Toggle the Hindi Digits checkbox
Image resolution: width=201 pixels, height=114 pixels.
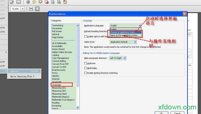pyautogui.click(x=86, y=68)
